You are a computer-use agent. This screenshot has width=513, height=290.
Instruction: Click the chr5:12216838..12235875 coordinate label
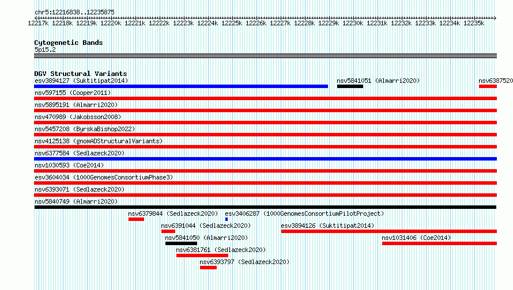click(x=74, y=13)
